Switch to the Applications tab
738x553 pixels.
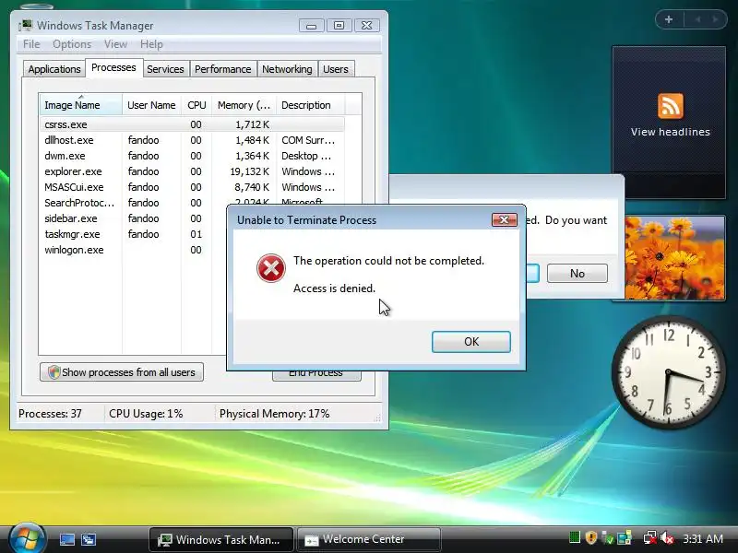(x=54, y=69)
